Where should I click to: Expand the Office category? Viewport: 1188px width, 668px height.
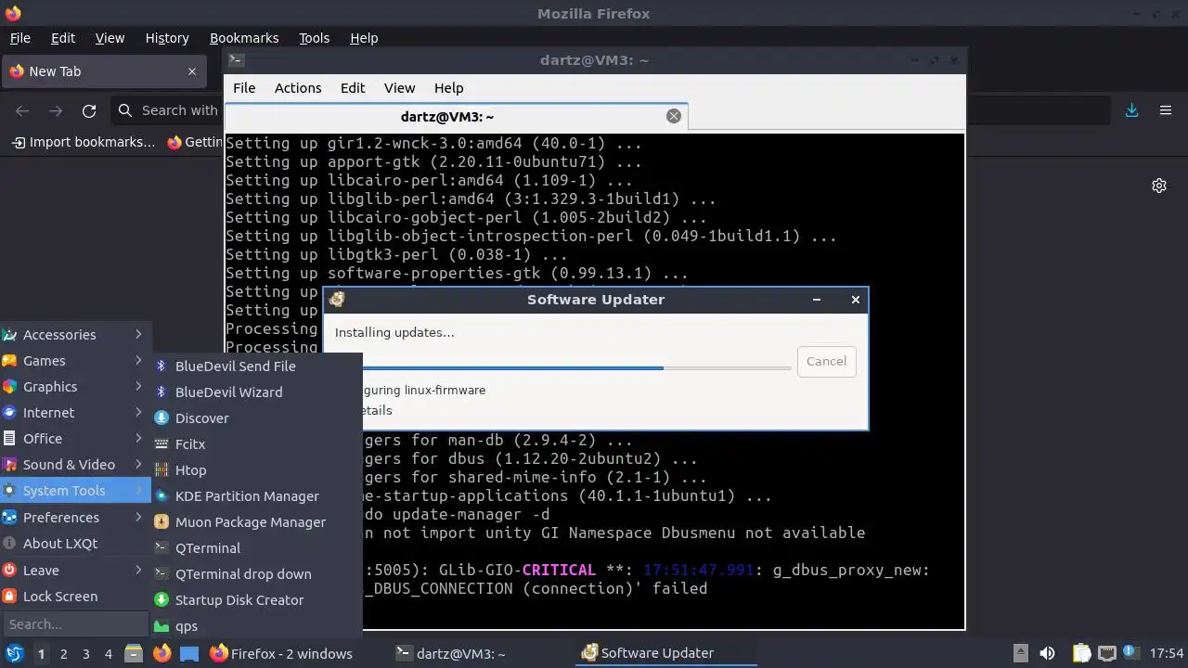tap(76, 439)
